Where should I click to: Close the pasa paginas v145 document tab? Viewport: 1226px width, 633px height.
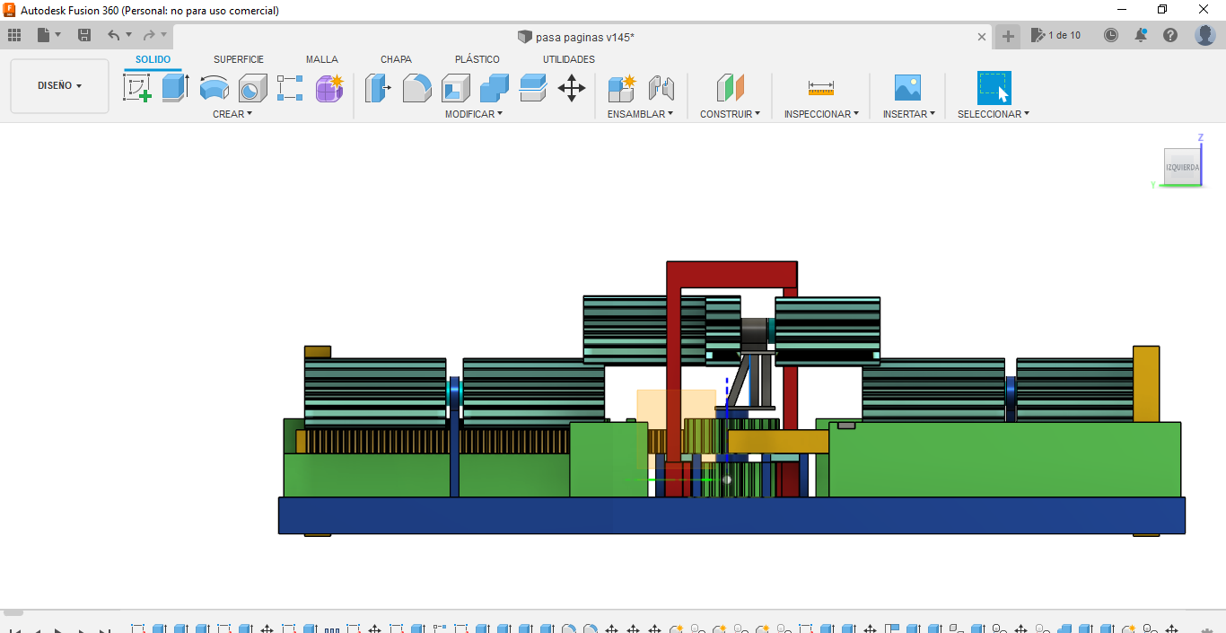tap(982, 37)
